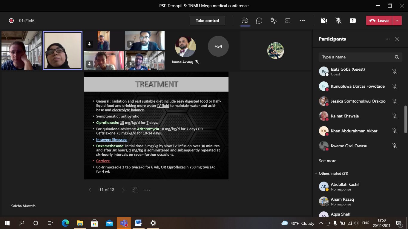Unmute the microphone in the toolbar
Viewport: 408px width, 229px height.
point(338,21)
